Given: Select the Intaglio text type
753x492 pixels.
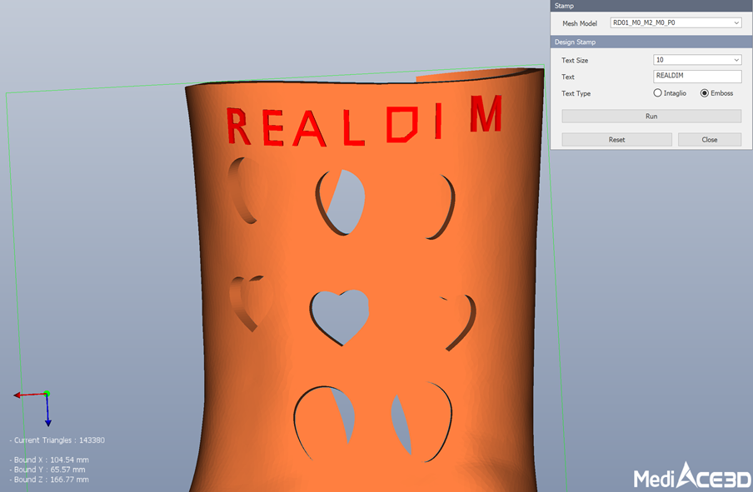Looking at the screenshot, I should 658,93.
